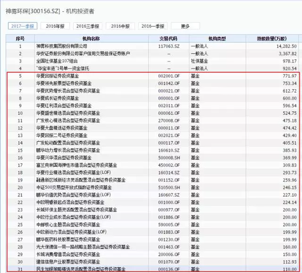302x273 pixels.
Task: Click 鹏华医药科技股票型证券投资基金 row
Action: pyautogui.click(x=152, y=239)
